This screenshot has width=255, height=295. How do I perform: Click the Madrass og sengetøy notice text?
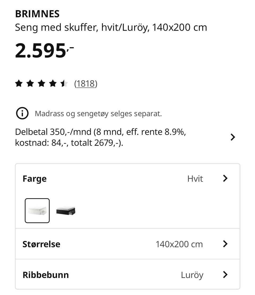[98, 114]
